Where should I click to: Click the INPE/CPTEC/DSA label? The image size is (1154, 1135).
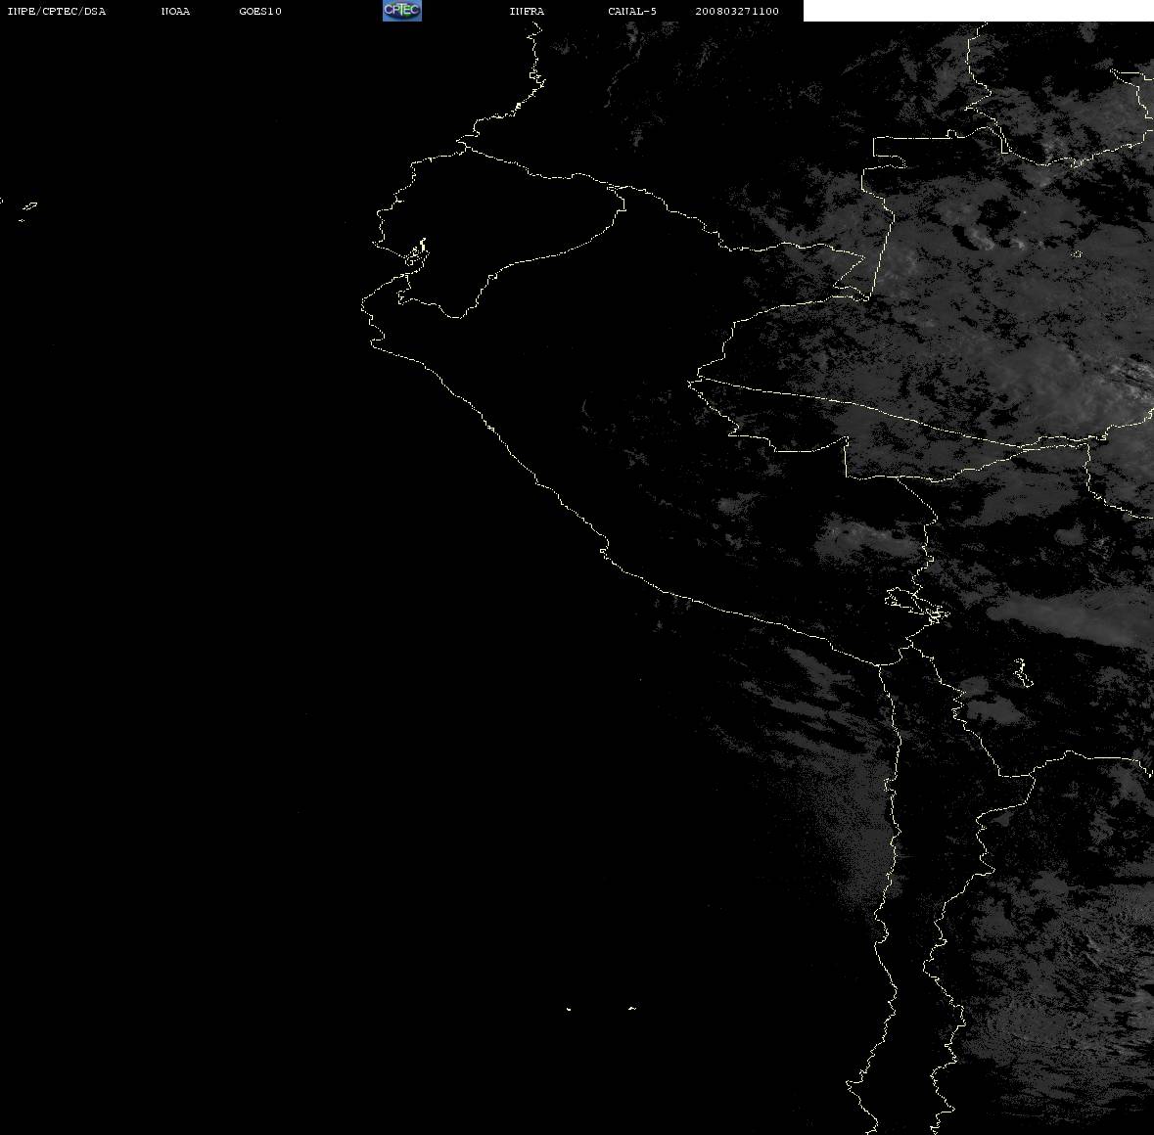[x=56, y=11]
